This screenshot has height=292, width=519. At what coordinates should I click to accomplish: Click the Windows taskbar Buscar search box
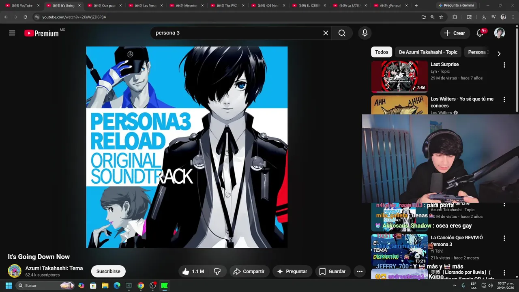pyautogui.click(x=45, y=286)
